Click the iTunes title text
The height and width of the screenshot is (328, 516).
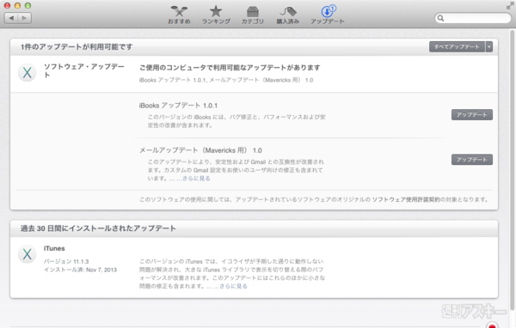pyautogui.click(x=54, y=248)
